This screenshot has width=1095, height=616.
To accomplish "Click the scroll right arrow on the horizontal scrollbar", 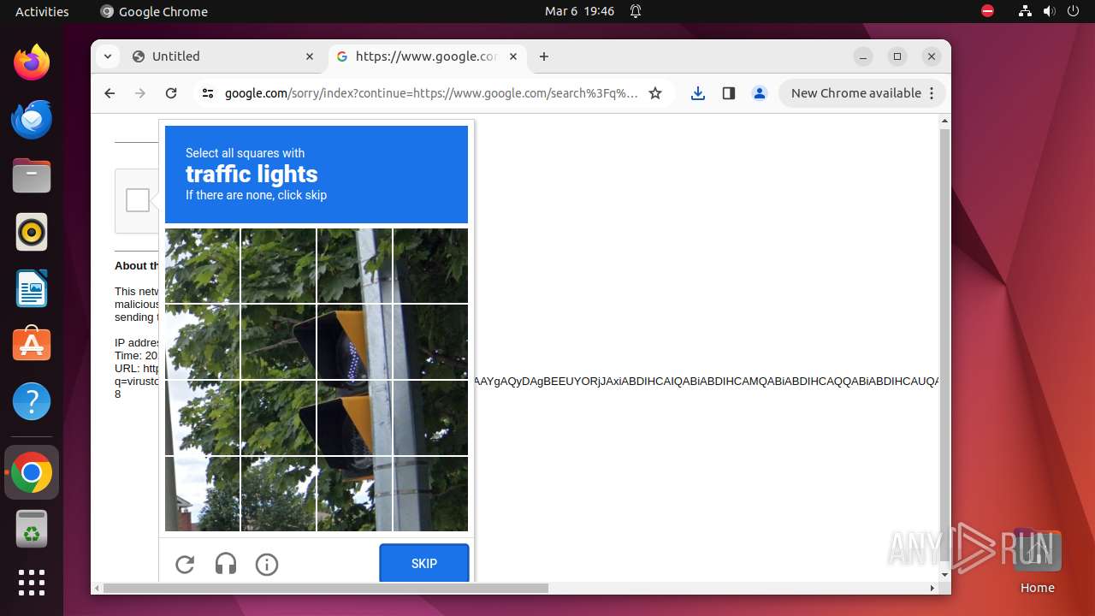I will (x=932, y=588).
